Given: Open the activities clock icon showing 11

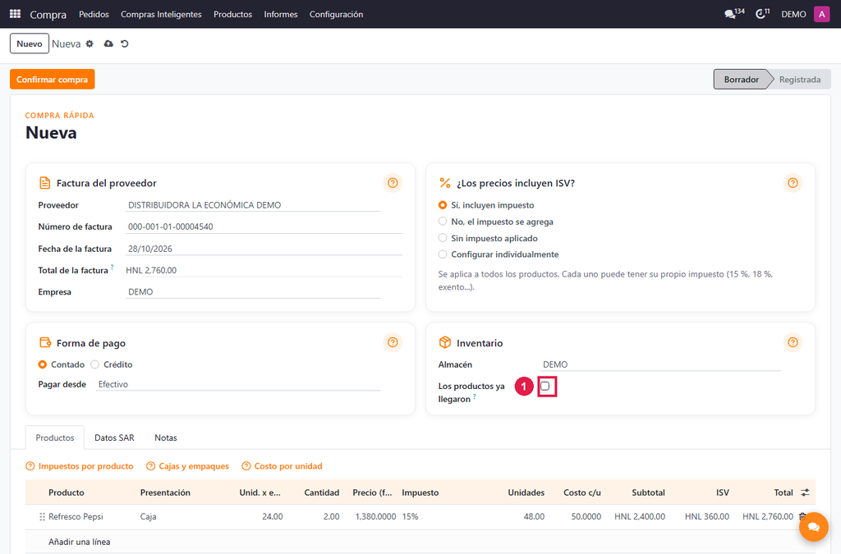Looking at the screenshot, I should (762, 14).
